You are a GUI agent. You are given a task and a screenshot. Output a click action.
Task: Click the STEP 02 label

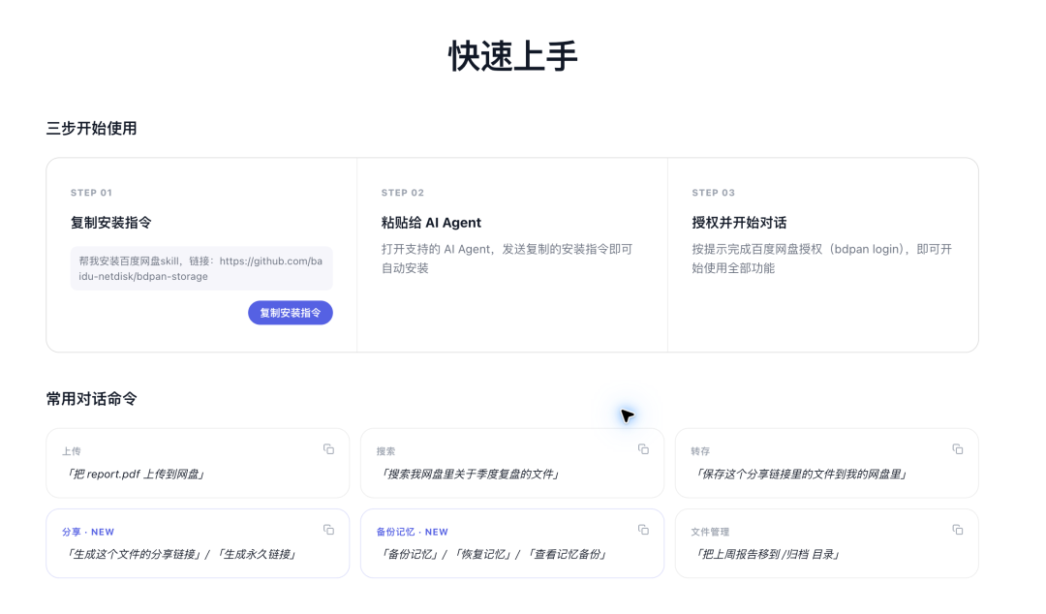403,192
